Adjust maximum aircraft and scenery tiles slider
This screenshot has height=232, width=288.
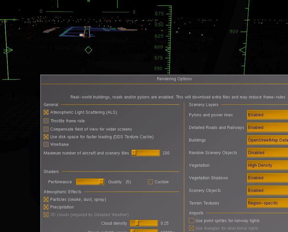coord(146,153)
